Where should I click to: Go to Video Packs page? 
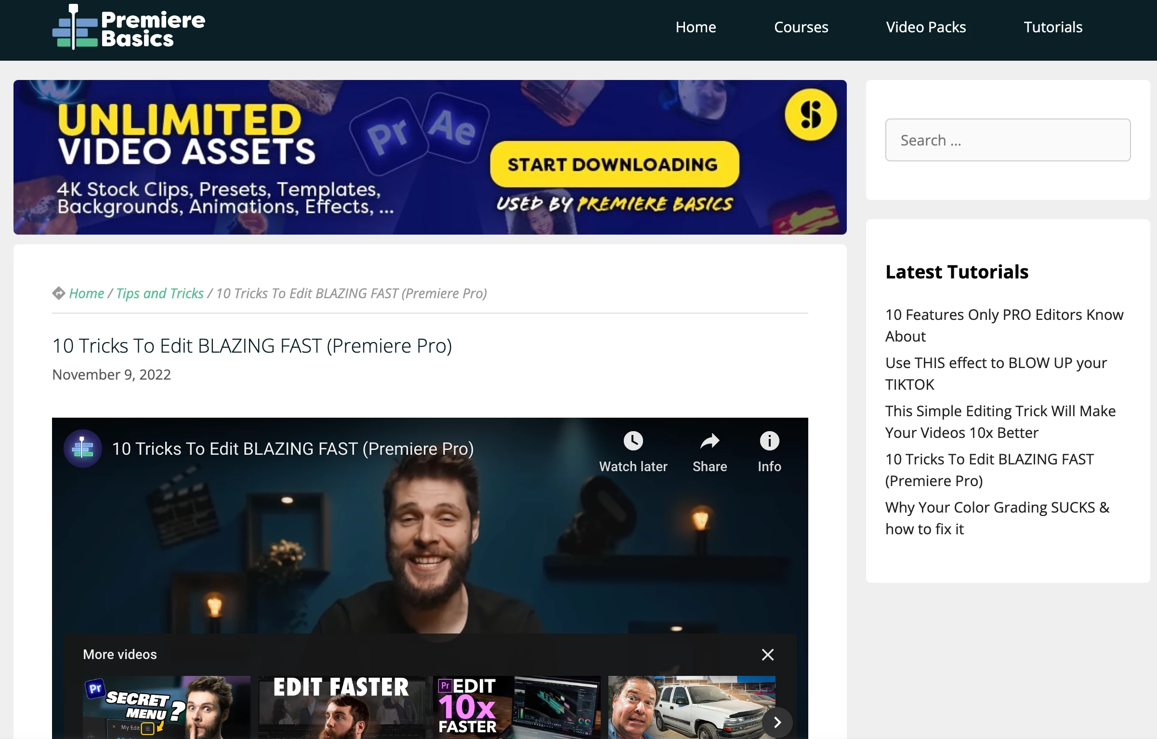coord(925,27)
